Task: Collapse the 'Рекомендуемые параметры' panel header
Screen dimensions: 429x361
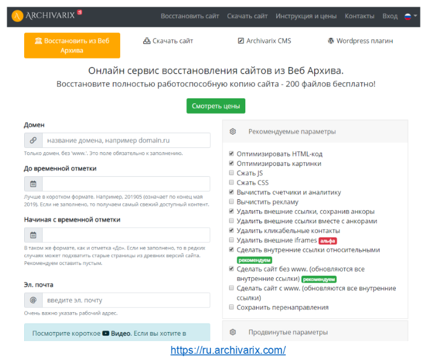Action: click(x=291, y=132)
